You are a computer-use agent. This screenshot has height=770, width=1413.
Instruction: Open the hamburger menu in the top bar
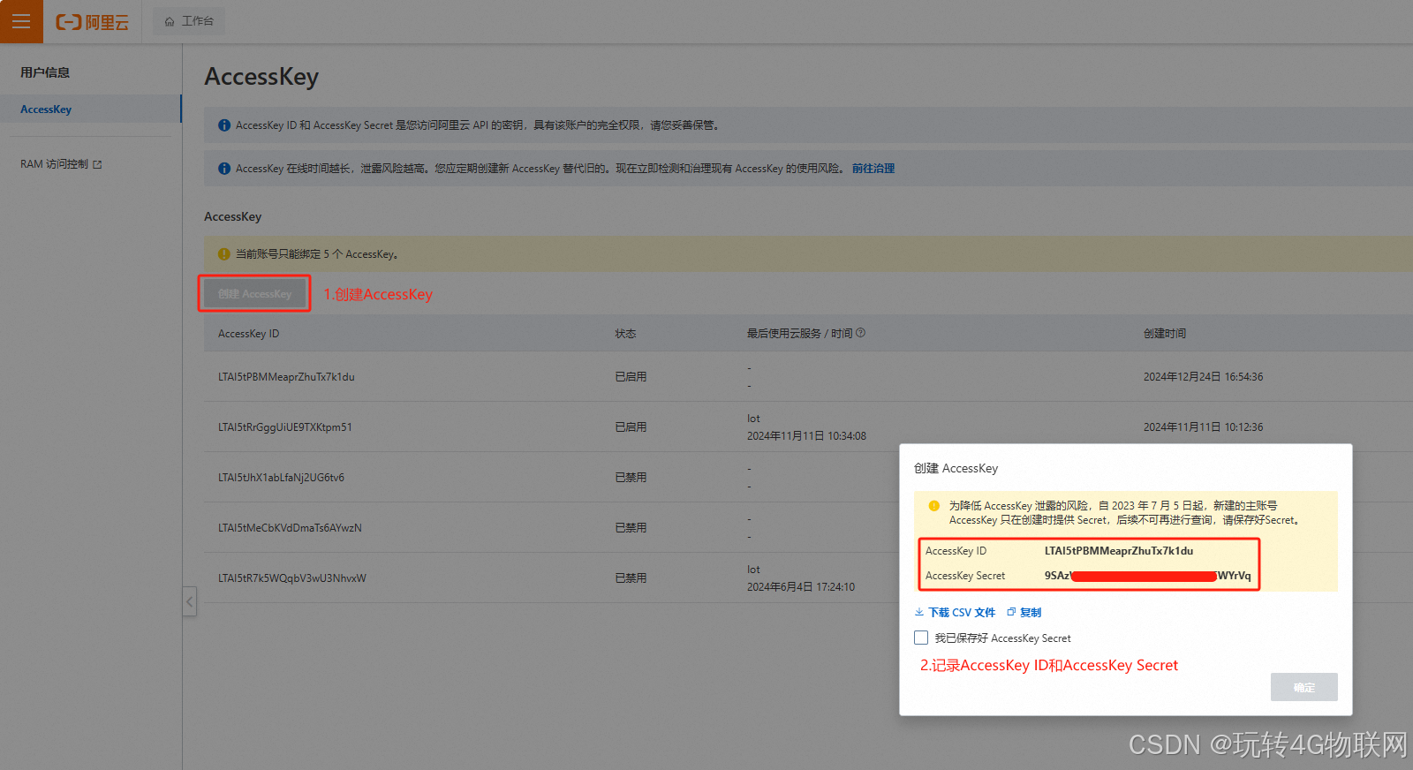[x=21, y=21]
